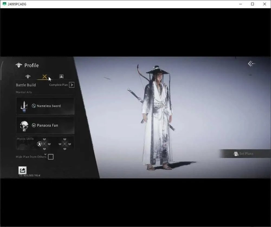Open the Complete Plan arrow button

(72, 85)
